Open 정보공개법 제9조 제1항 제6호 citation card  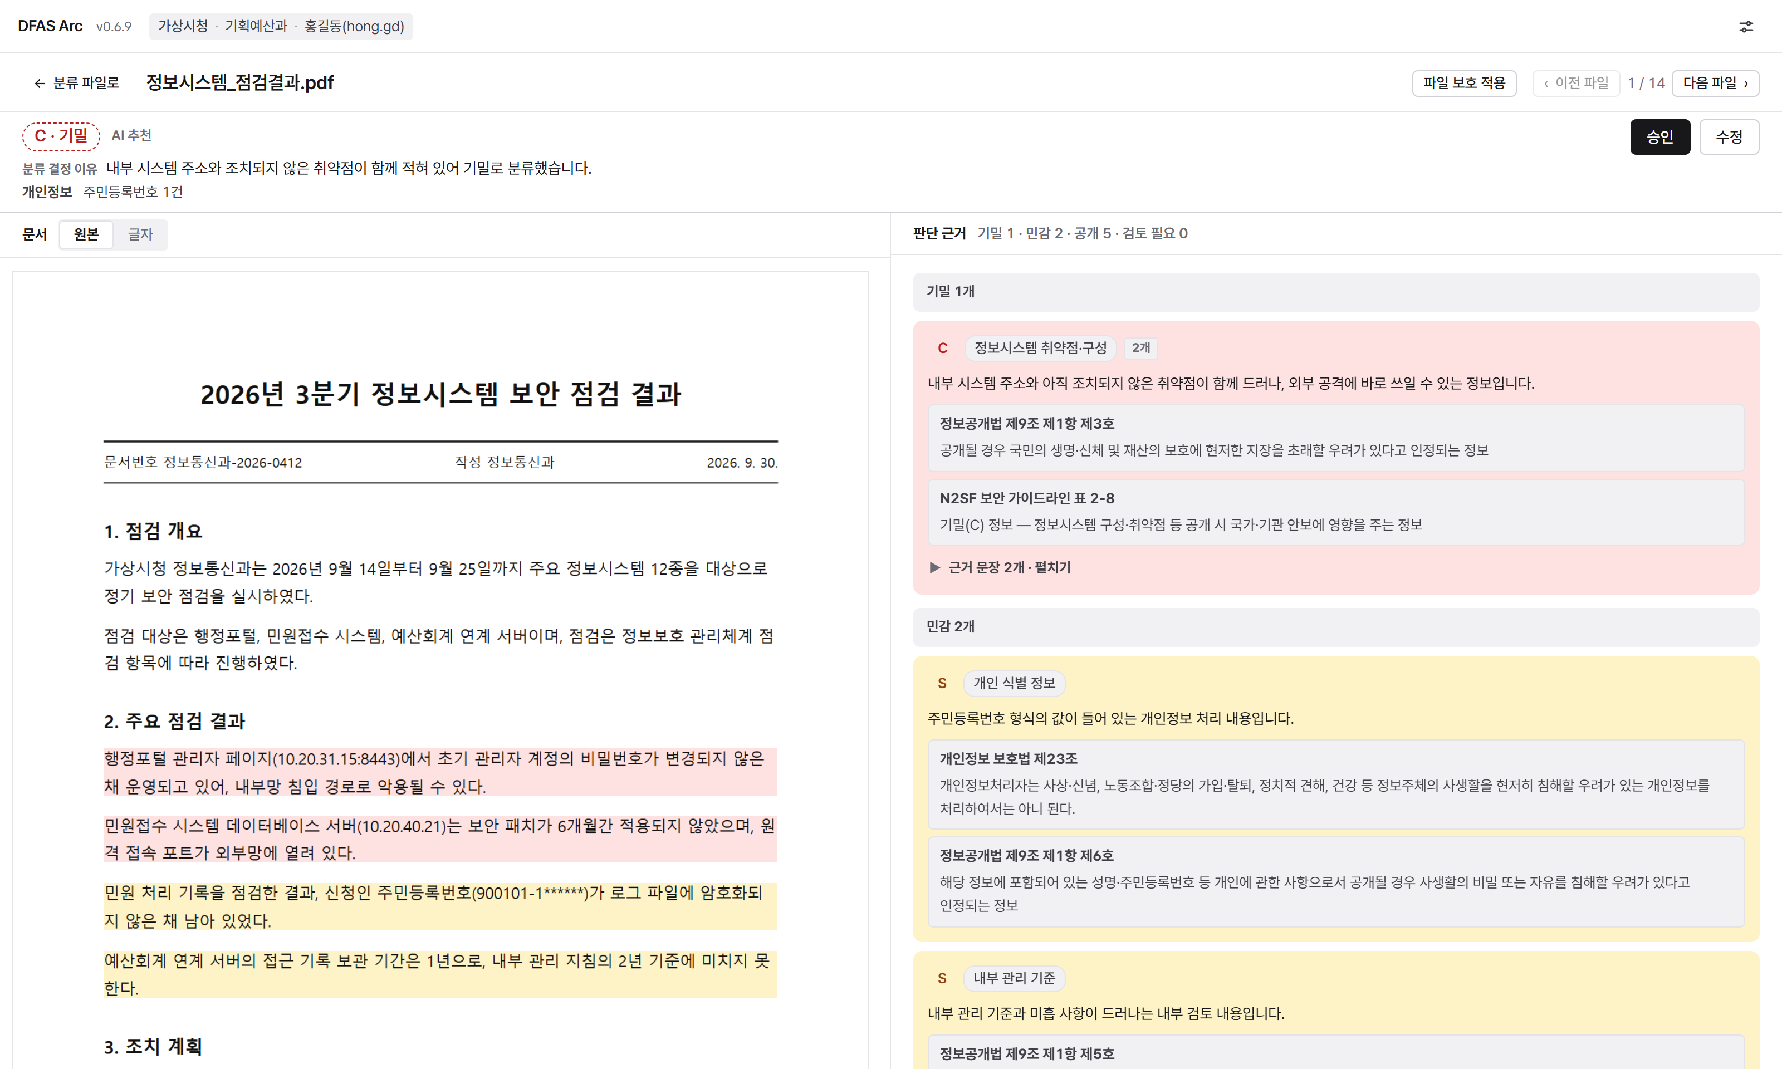coord(1336,882)
